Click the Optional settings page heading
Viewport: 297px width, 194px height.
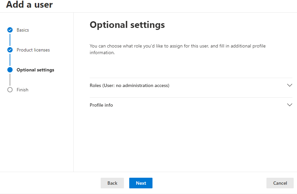coord(127,25)
